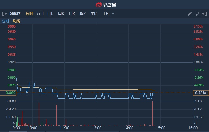Click the 0.905 price axis label
Viewport: 209px width, 132px height.
pos(12,70)
